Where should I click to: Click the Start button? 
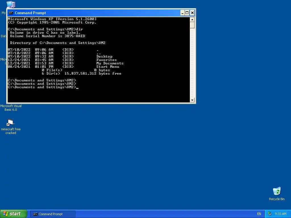pos(14,214)
